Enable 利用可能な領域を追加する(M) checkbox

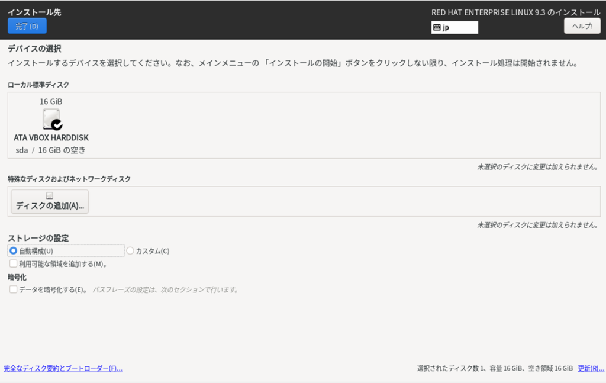tap(14, 264)
